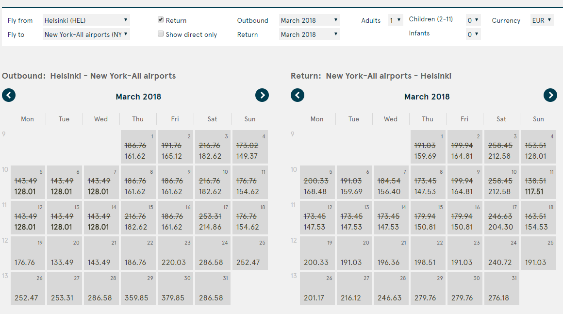563x314 pixels.
Task: Open the Fly to New York dropdown
Action: click(x=86, y=34)
